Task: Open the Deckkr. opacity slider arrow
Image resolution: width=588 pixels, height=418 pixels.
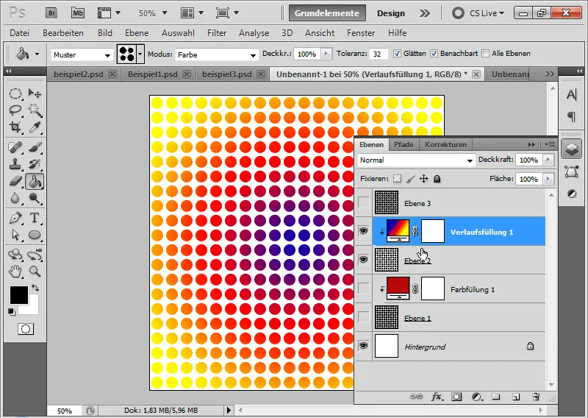Action: tap(326, 54)
